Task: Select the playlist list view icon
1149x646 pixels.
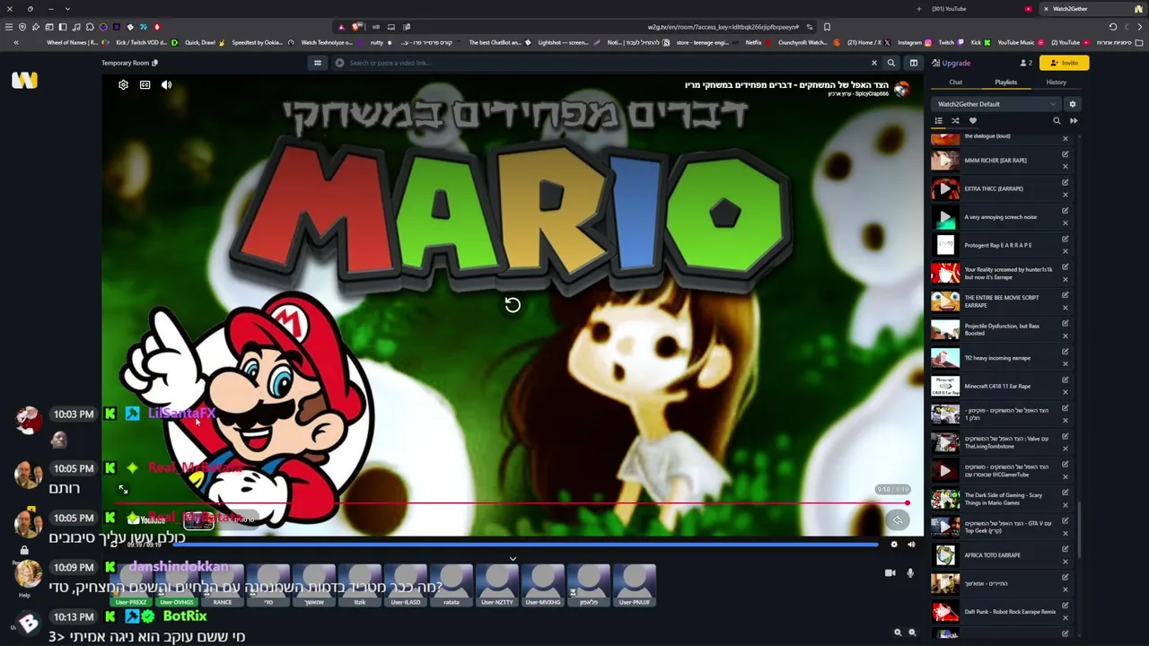Action: click(x=939, y=120)
